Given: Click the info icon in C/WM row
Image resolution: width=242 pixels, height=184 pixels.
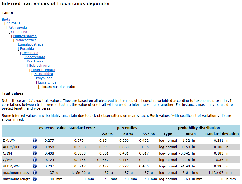Looking at the screenshot, I should pos(35,160).
